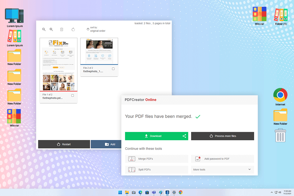The image size is (294, 196).
Task: Click the share icon on Download button
Action: coord(184,136)
